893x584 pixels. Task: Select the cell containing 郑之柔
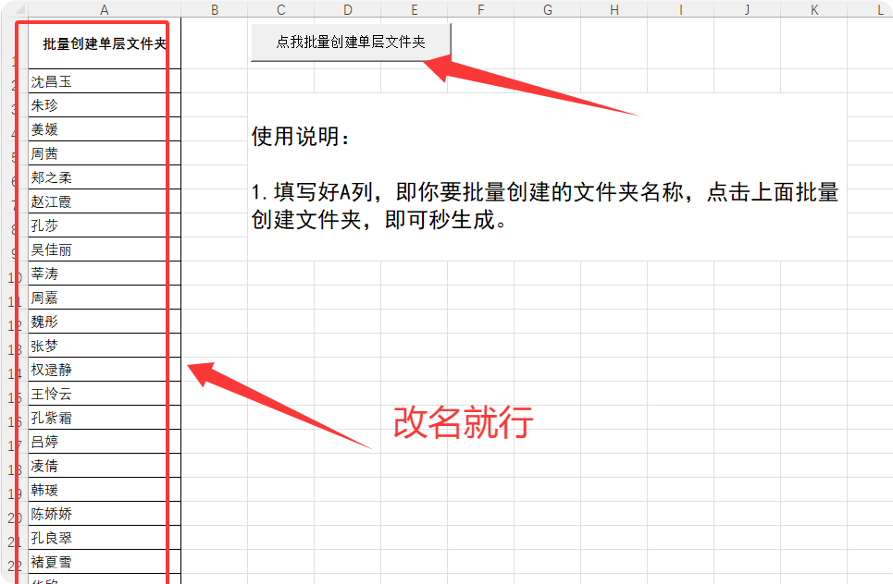point(105,177)
